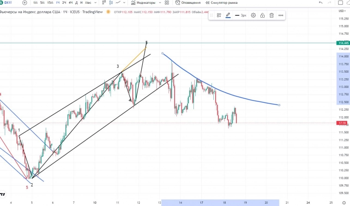Click the red wave label 5 near bottom

pos(27,187)
